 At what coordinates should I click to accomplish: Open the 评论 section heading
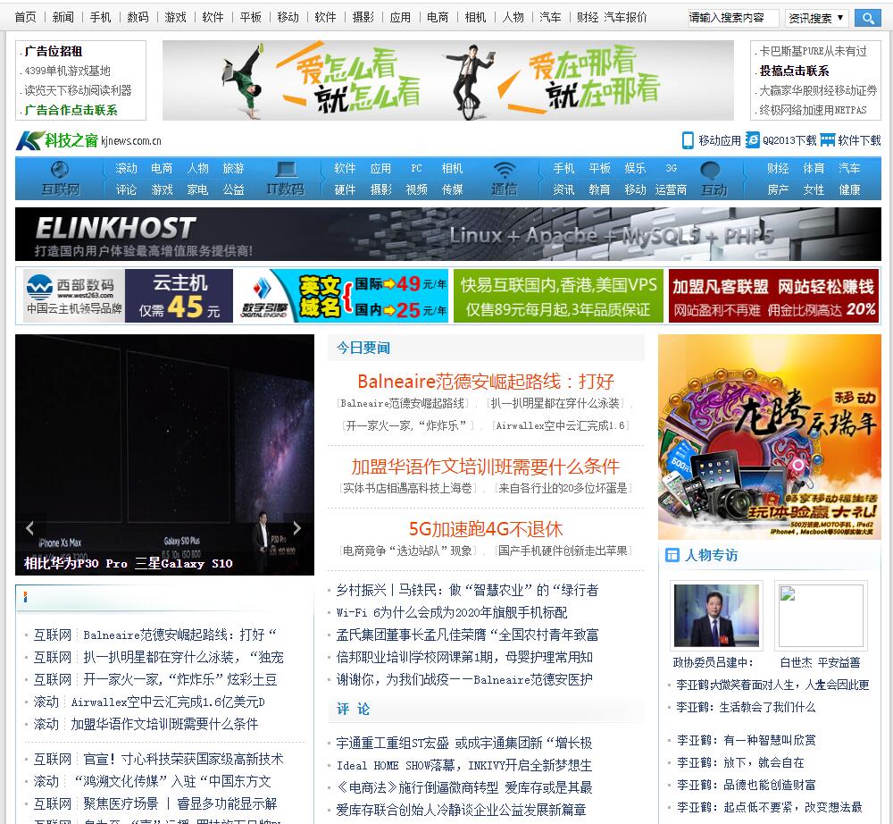pyautogui.click(x=353, y=709)
